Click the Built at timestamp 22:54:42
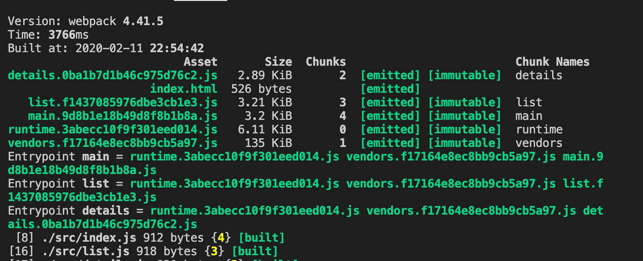 (176, 48)
